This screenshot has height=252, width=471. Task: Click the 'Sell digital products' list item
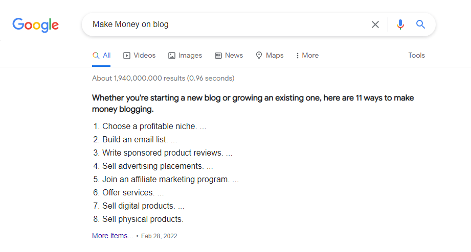[139, 206]
